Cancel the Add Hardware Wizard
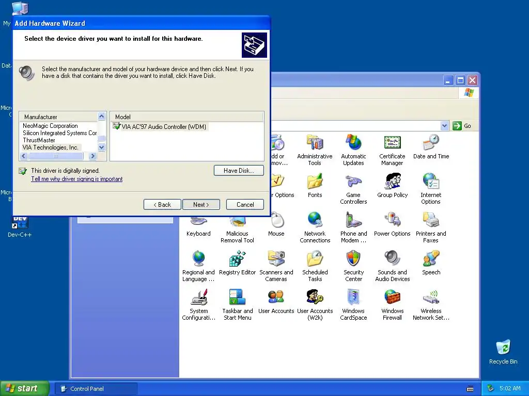 245,204
